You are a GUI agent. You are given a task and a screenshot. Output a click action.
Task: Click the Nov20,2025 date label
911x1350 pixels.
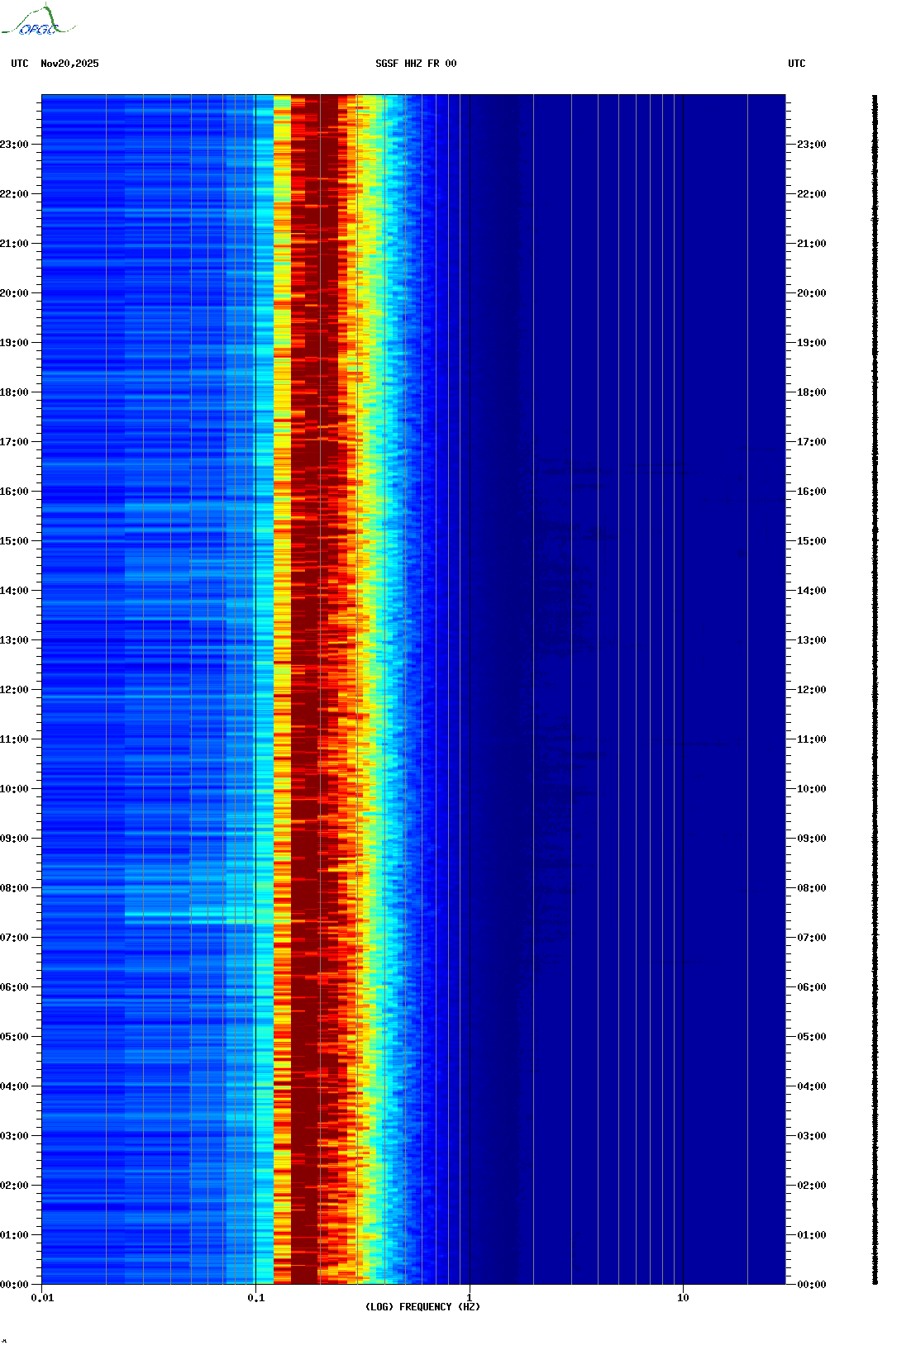[x=69, y=64]
